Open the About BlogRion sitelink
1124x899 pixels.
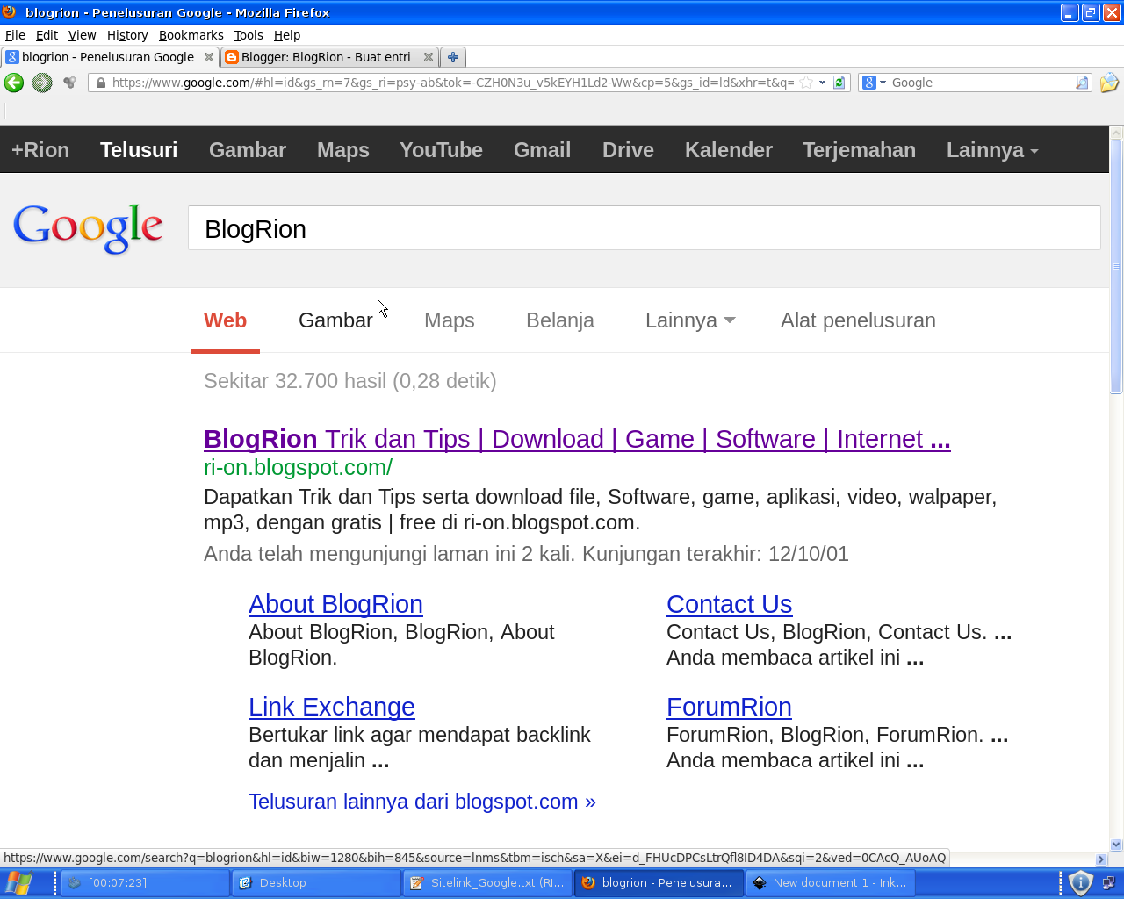pos(335,604)
